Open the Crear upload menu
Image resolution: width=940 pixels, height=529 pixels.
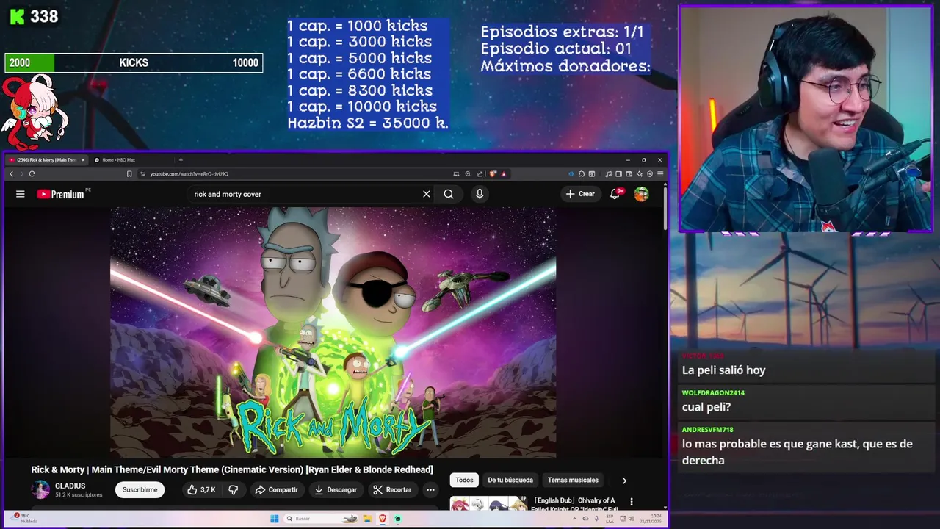[x=580, y=194]
